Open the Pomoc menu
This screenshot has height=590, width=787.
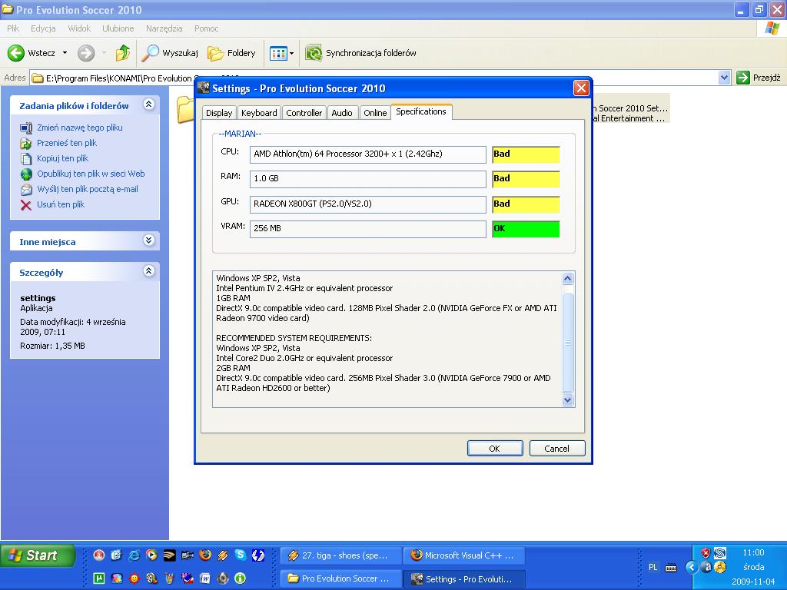pyautogui.click(x=206, y=28)
